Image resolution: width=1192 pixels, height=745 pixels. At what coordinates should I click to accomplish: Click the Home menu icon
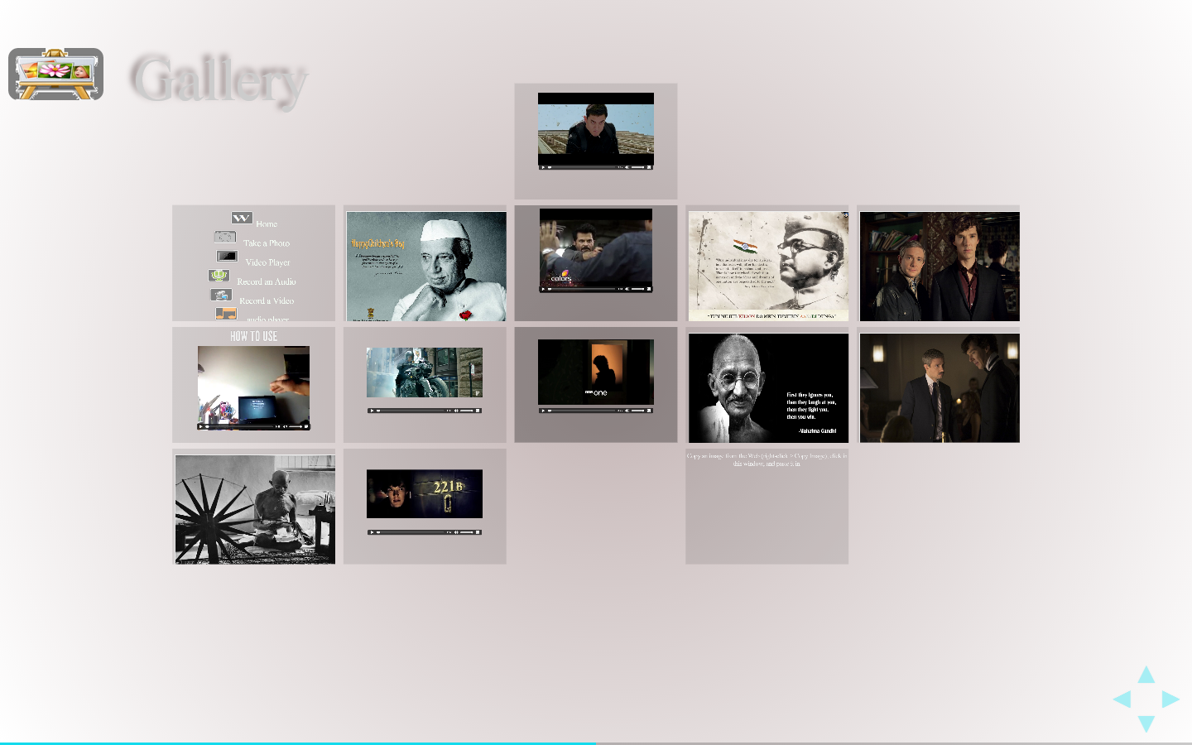[x=242, y=218]
